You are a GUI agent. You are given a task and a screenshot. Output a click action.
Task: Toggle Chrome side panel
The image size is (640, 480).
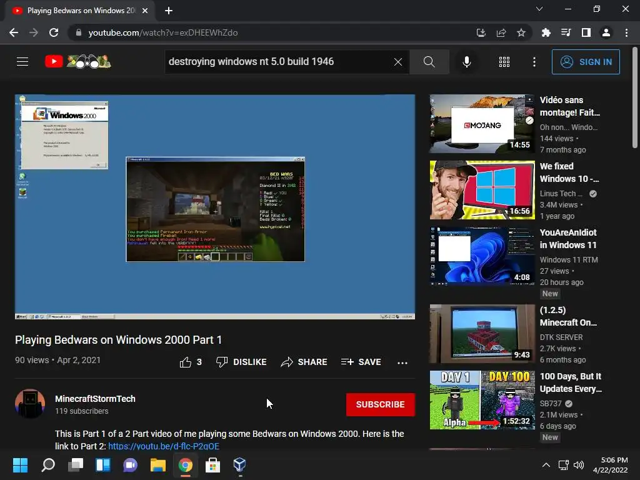[586, 32]
